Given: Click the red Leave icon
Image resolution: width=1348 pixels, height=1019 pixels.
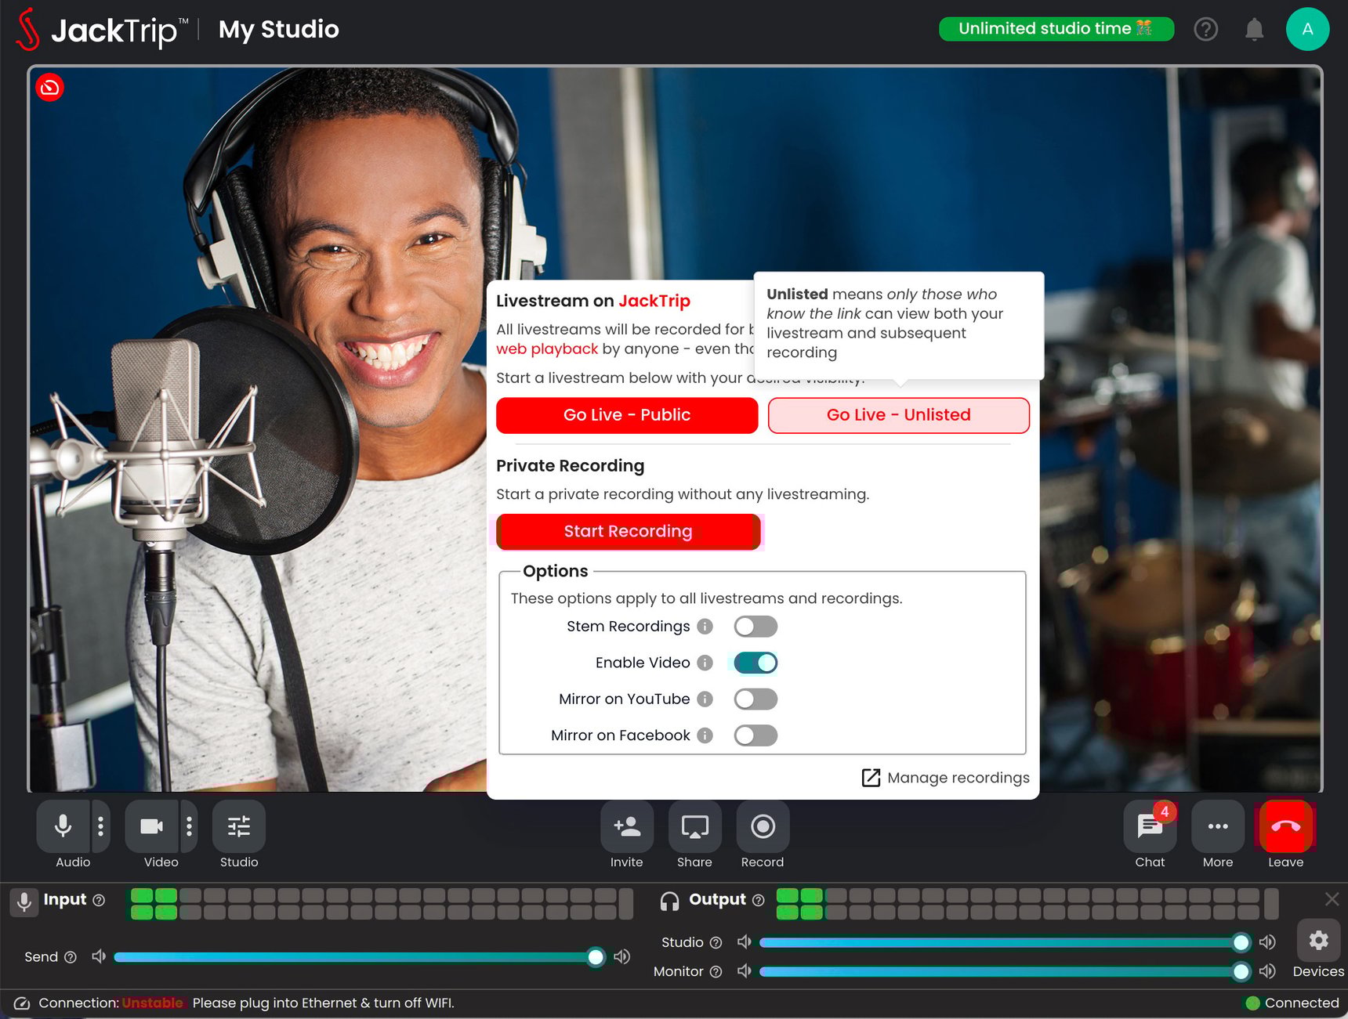Looking at the screenshot, I should [x=1285, y=826].
